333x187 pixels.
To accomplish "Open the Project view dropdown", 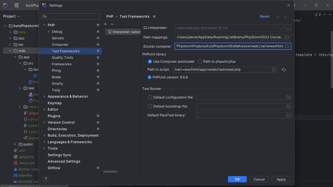I will pyautogui.click(x=11, y=16).
